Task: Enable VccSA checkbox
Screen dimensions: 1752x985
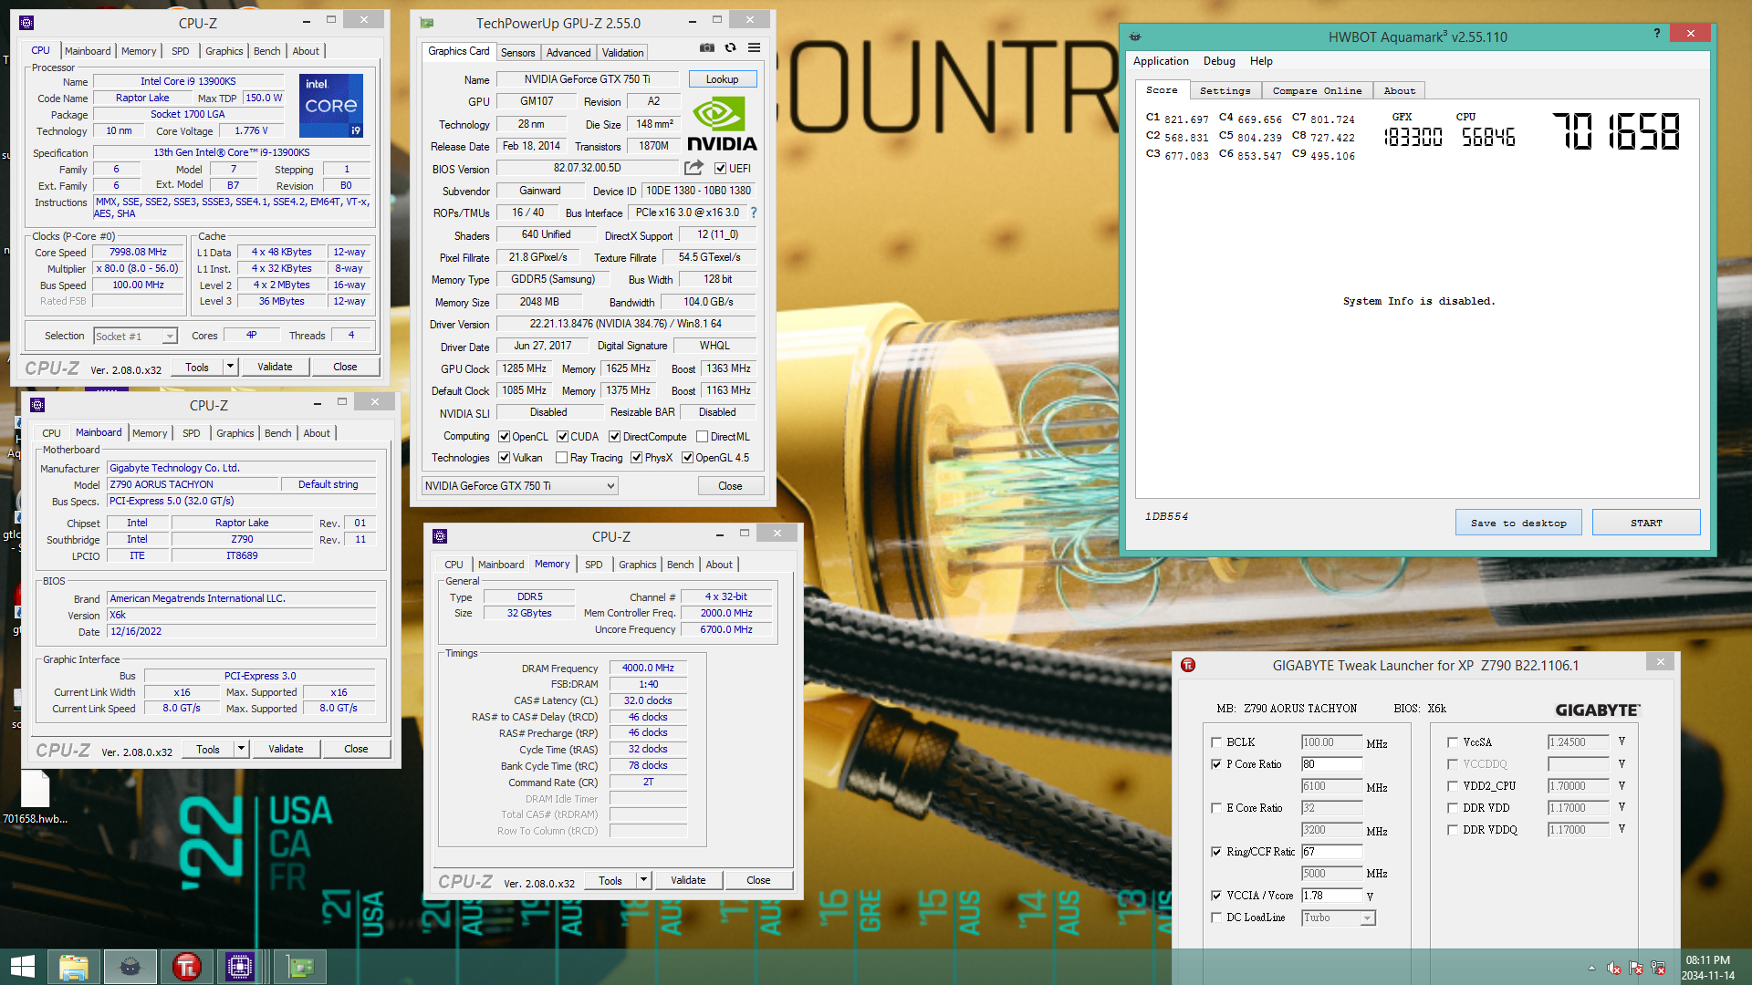Action: point(1453,742)
